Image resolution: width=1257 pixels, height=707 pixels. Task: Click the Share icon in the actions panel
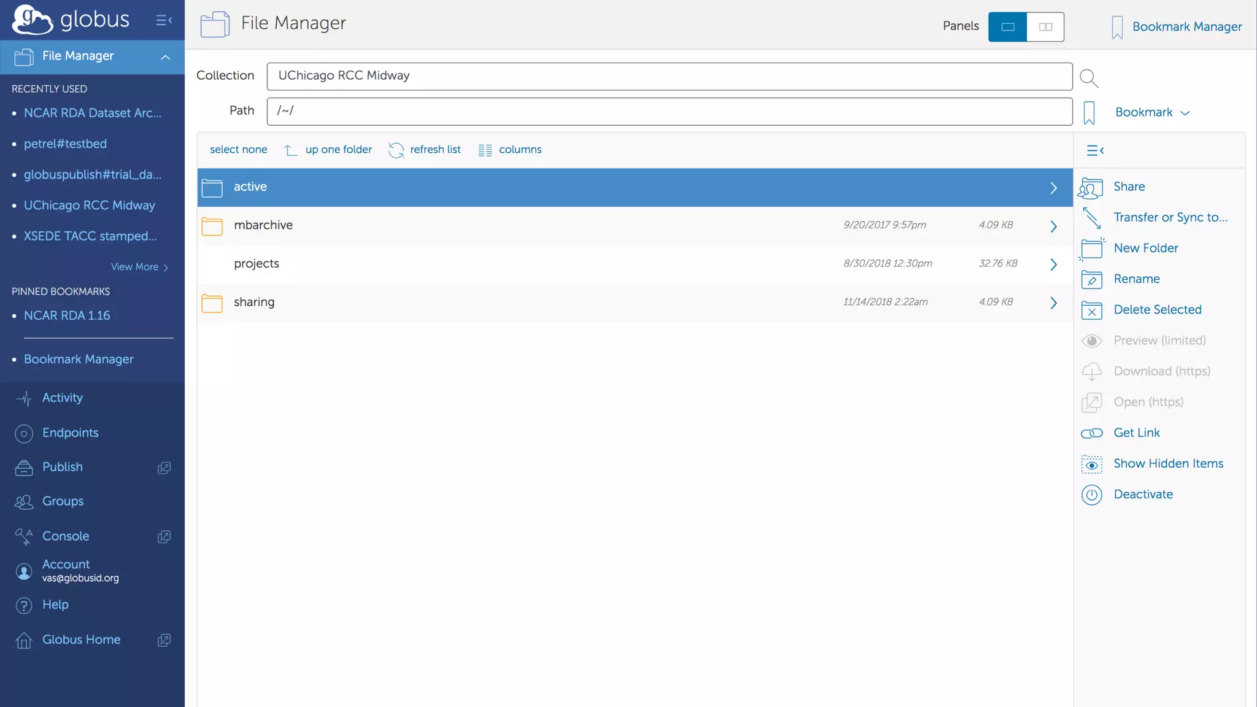pos(1091,187)
